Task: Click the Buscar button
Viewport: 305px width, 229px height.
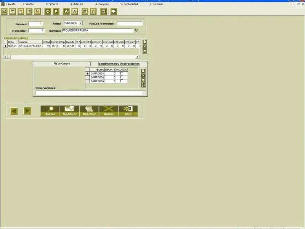Action: pos(50,111)
